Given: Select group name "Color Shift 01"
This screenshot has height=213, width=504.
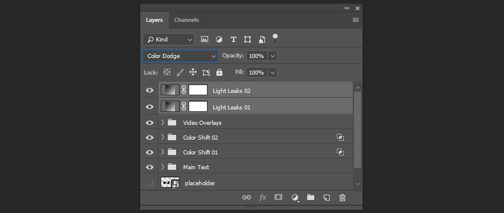Looking at the screenshot, I should [x=200, y=153].
